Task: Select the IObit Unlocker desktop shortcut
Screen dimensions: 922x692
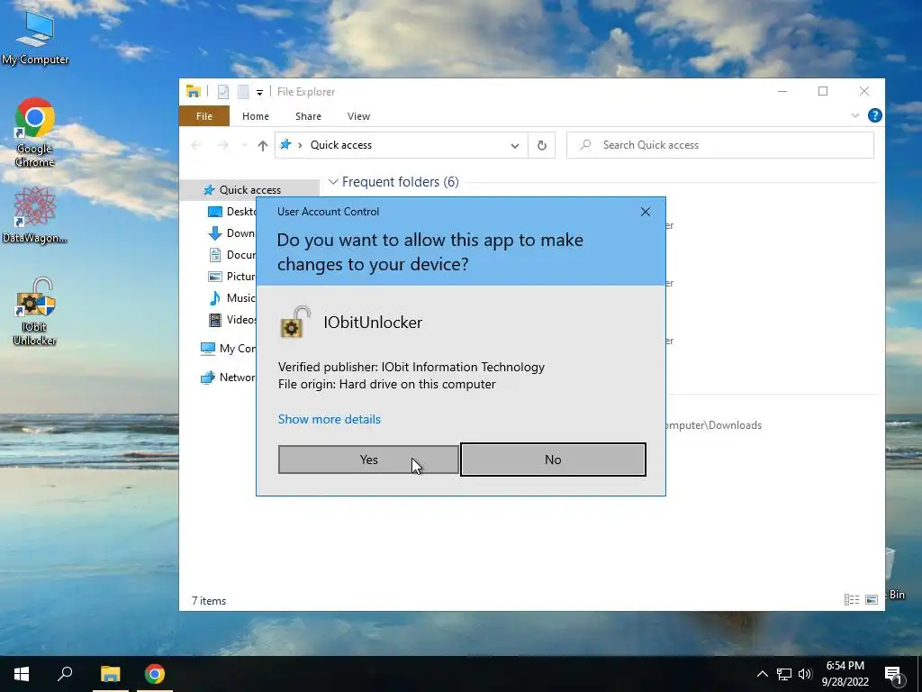Action: [x=35, y=312]
